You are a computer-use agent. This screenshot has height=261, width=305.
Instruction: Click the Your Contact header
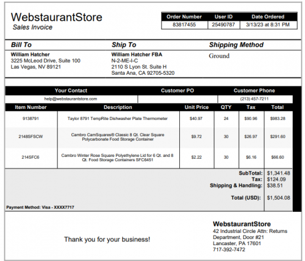71,91
